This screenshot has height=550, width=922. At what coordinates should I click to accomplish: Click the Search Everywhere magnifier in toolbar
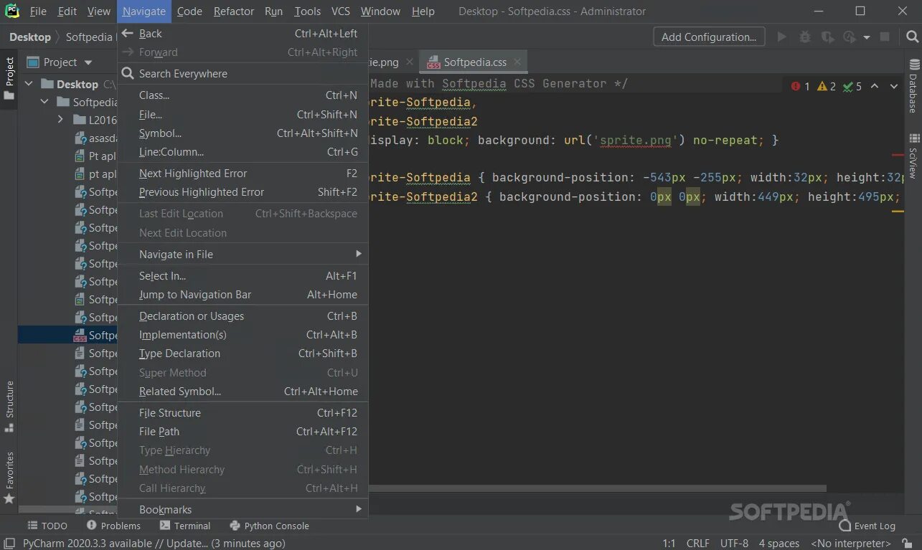click(912, 37)
